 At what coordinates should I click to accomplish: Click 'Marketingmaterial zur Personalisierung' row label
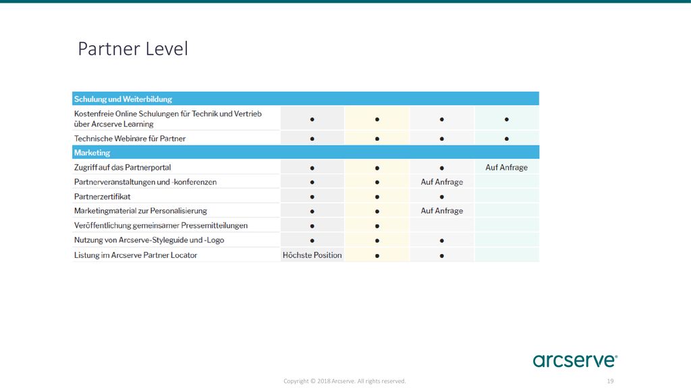coord(140,211)
